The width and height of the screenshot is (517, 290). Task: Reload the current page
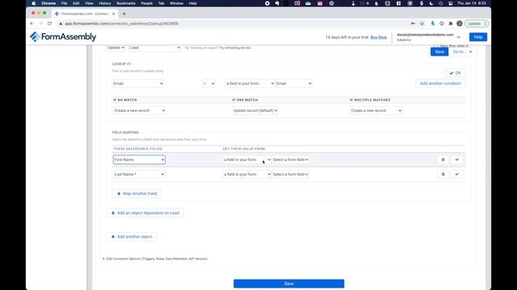tap(49, 23)
